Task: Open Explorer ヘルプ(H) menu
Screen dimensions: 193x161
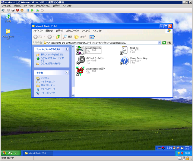Action: (x=97, y=31)
